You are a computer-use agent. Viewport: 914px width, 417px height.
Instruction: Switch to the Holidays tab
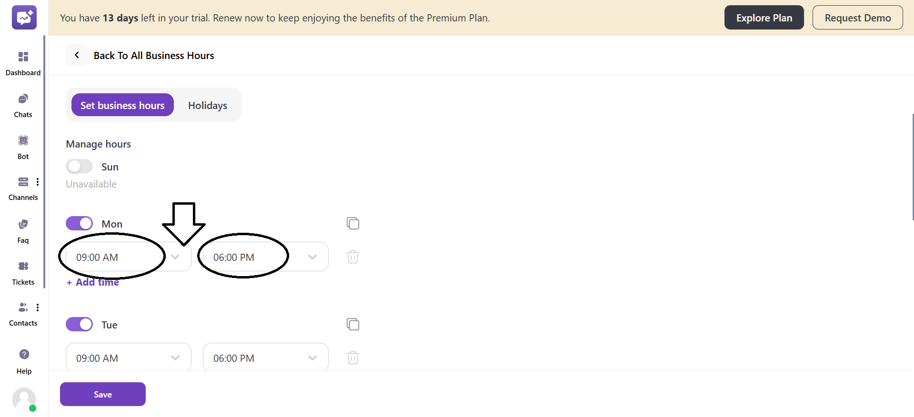click(207, 105)
